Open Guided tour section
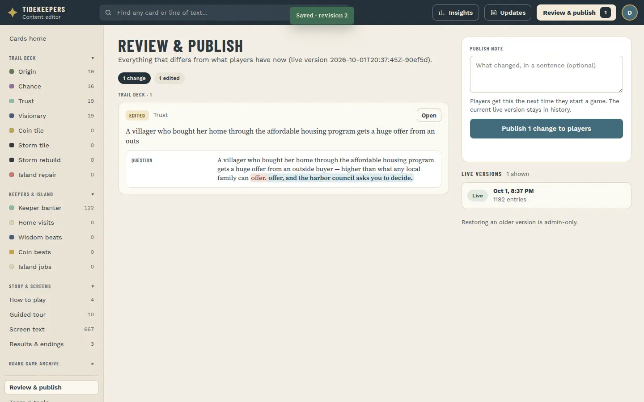Image resolution: width=644 pixels, height=402 pixels. tap(51, 314)
